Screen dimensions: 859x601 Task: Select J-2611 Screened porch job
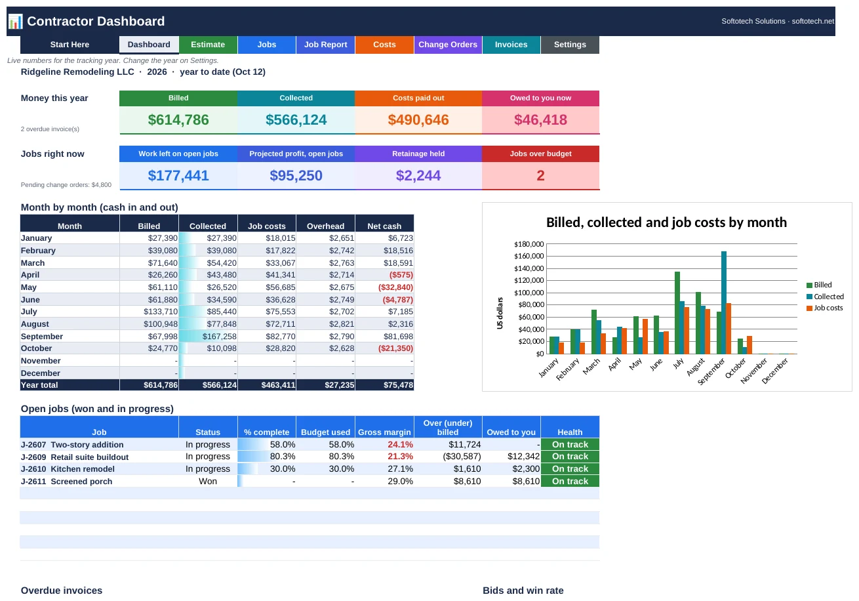coord(99,482)
